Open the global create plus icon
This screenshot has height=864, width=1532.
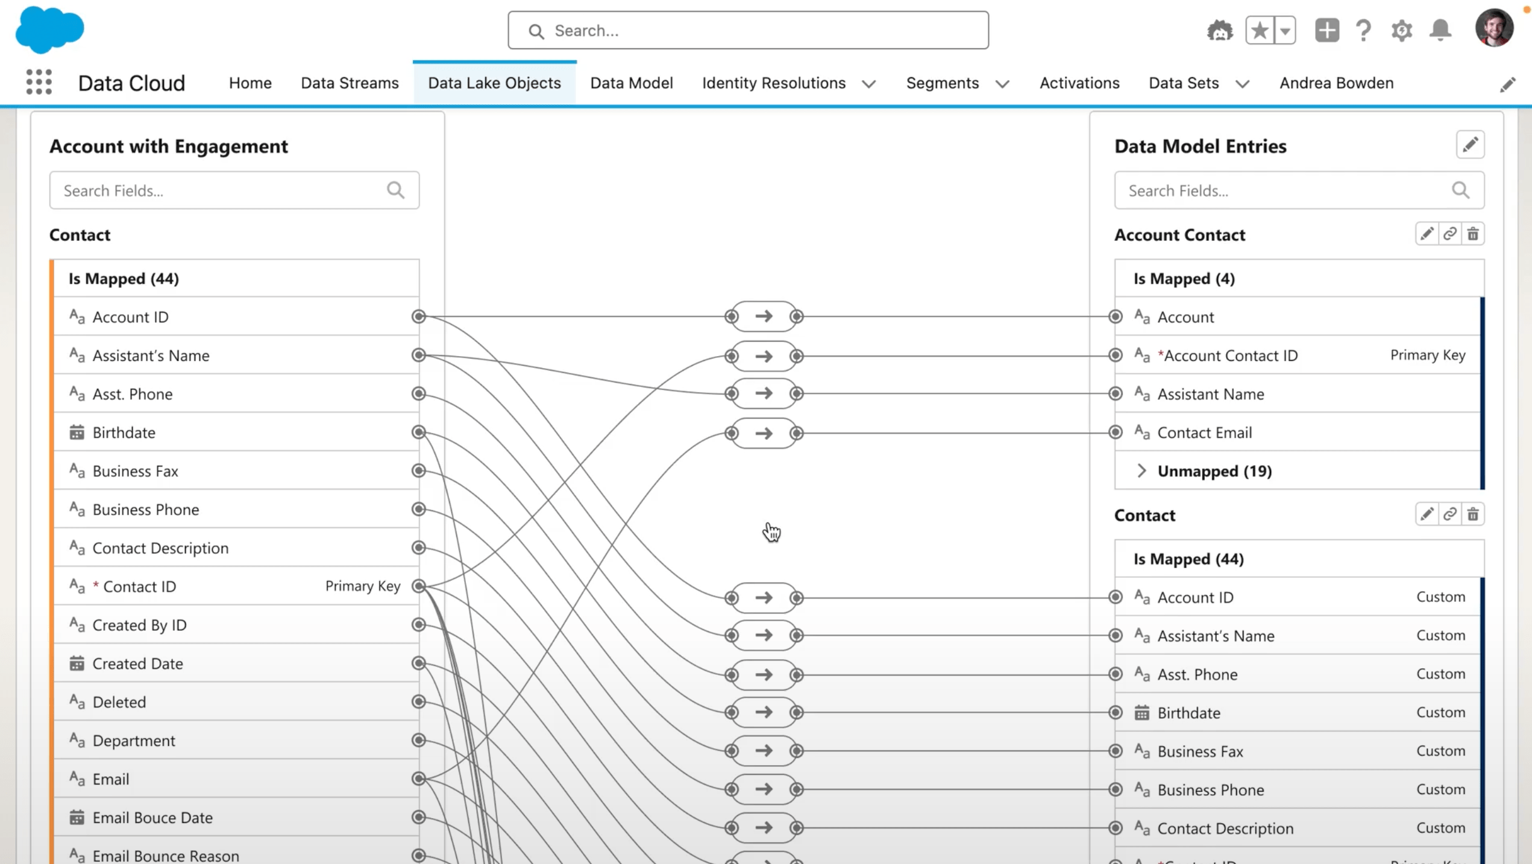tap(1326, 30)
